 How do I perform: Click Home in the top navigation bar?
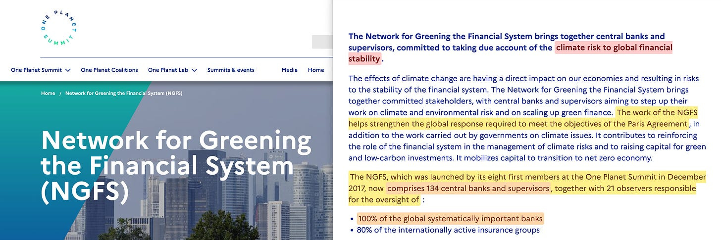316,70
